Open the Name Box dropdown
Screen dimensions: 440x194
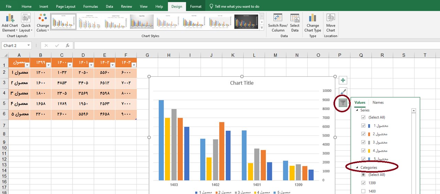click(x=29, y=45)
